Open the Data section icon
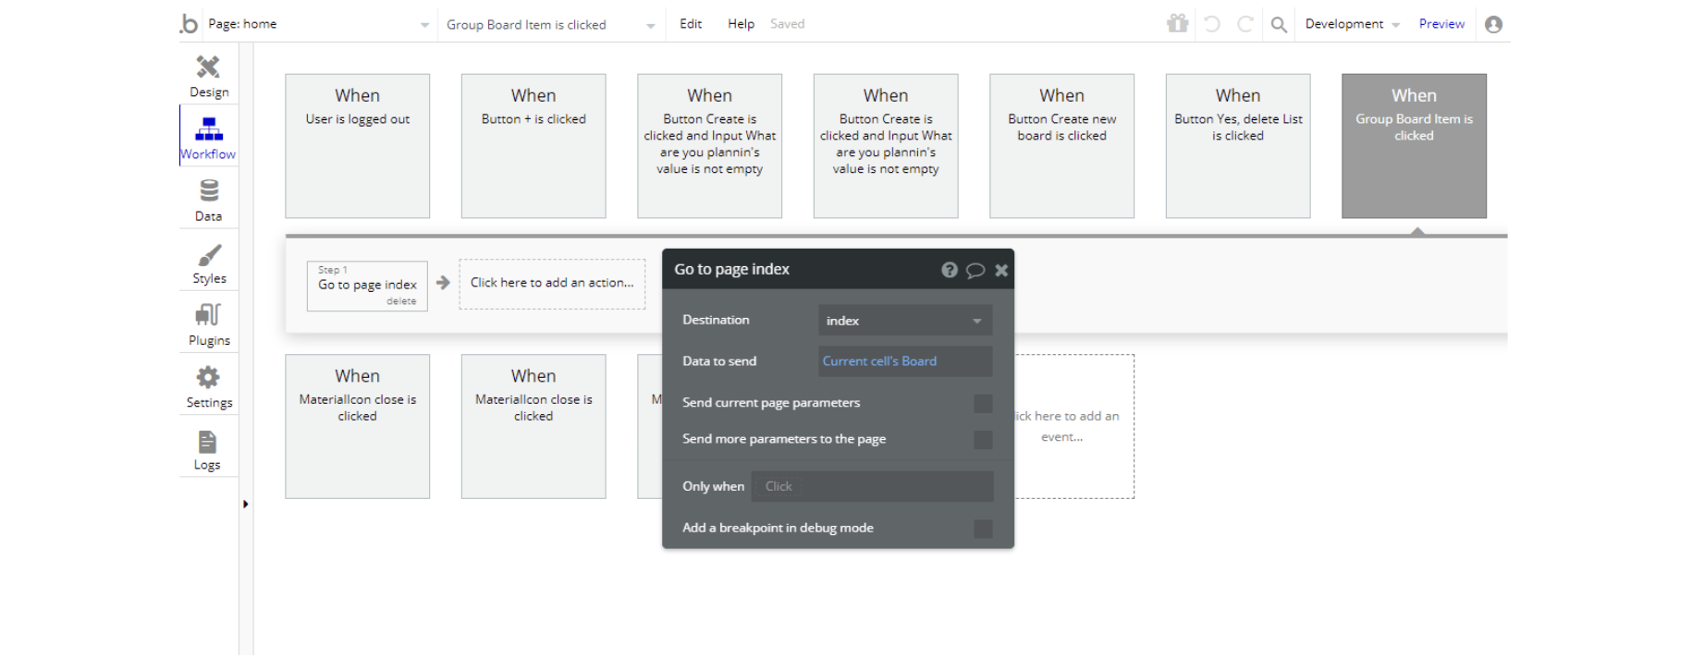The width and height of the screenshot is (1692, 658). (208, 200)
